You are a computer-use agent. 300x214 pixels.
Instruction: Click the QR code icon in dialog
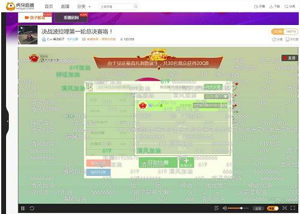tap(90, 87)
